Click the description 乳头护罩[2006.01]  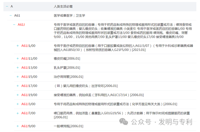tap(67, 68)
